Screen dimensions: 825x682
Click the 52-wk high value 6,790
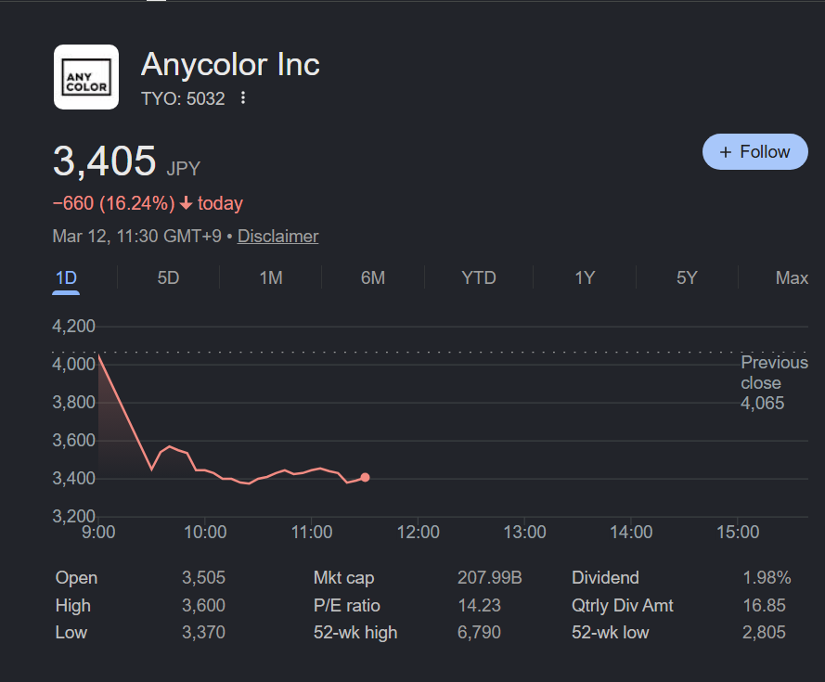point(479,633)
